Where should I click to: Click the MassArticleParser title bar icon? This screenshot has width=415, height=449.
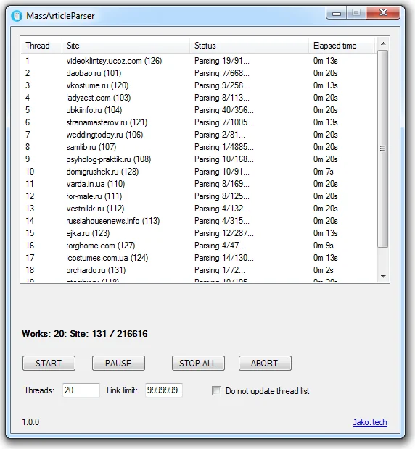17,16
